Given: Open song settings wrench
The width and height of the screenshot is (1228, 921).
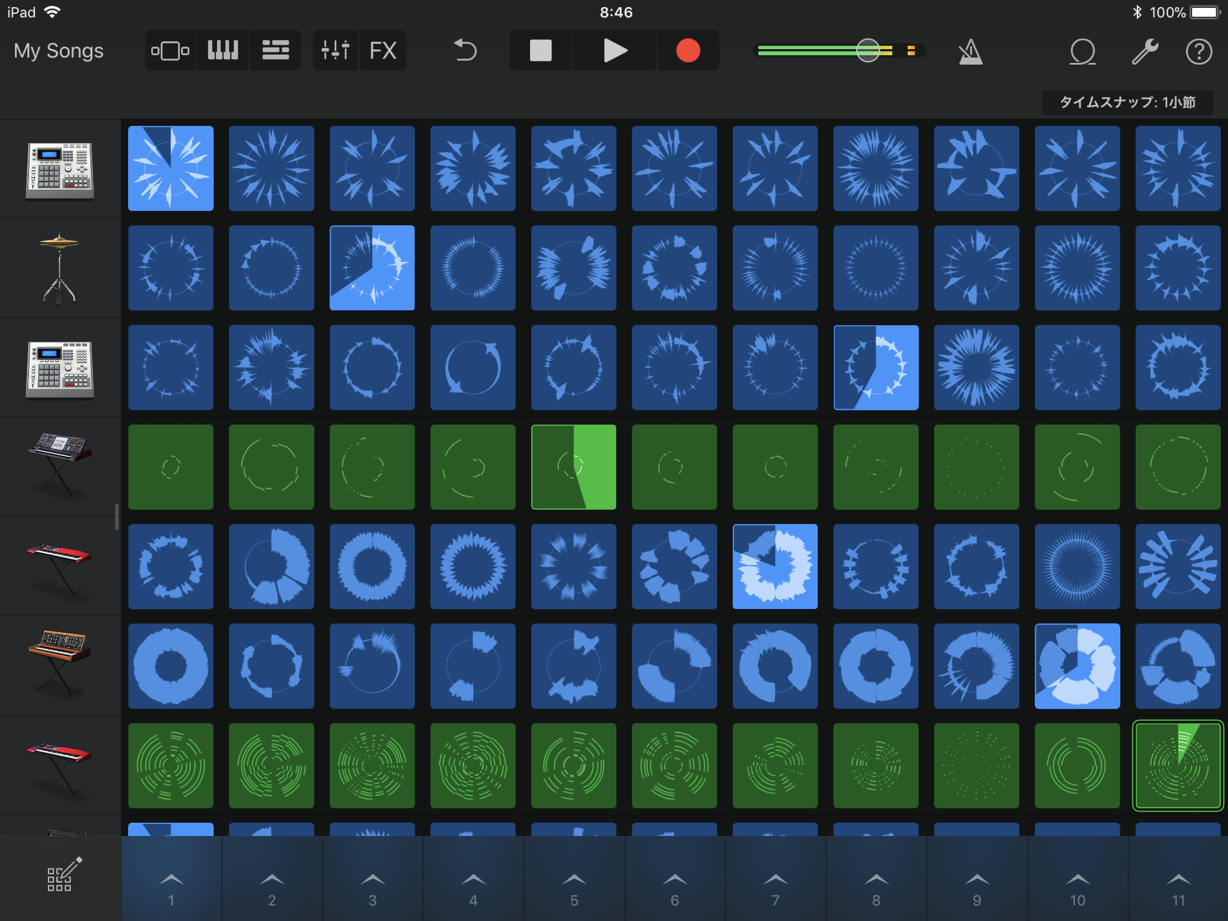Looking at the screenshot, I should pyautogui.click(x=1145, y=52).
